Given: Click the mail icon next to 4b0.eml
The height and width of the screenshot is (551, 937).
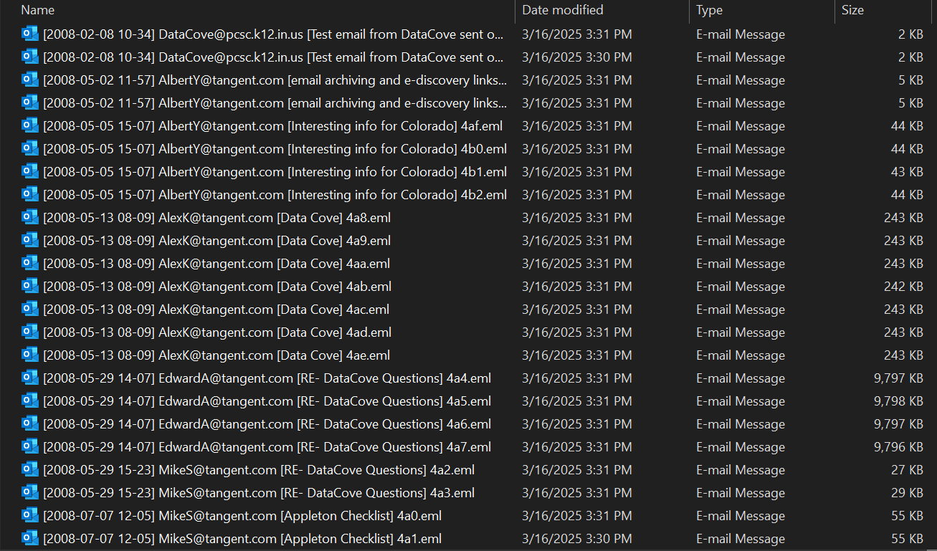Looking at the screenshot, I should [30, 148].
